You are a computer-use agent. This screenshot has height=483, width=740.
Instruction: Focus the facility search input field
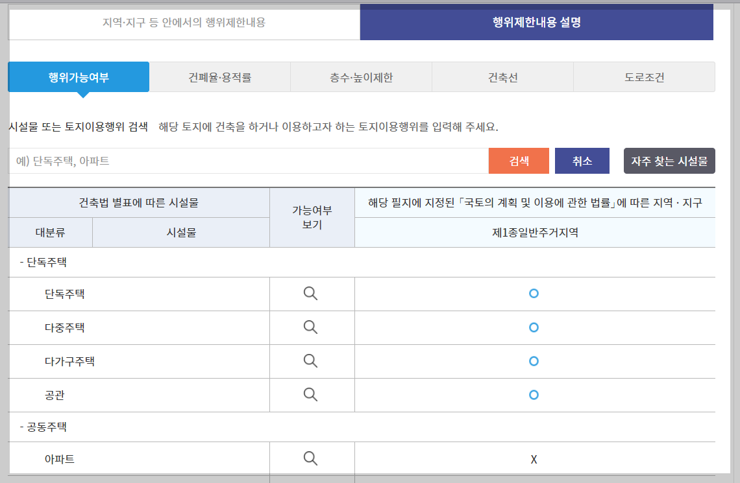pos(248,161)
